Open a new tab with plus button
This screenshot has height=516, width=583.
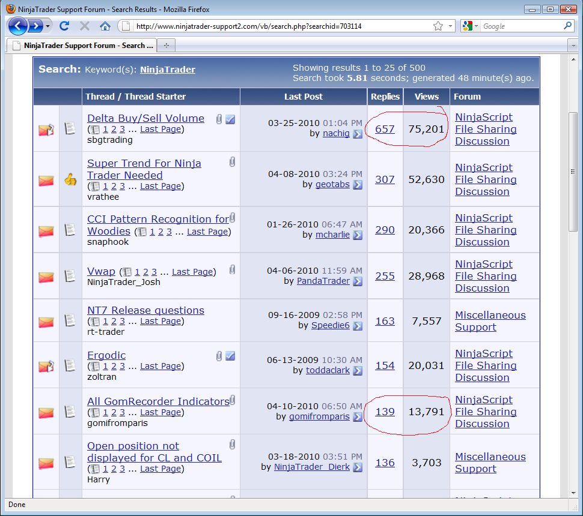coord(166,45)
